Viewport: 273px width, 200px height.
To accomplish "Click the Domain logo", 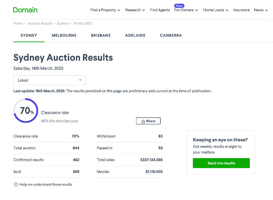I will coord(25,10).
